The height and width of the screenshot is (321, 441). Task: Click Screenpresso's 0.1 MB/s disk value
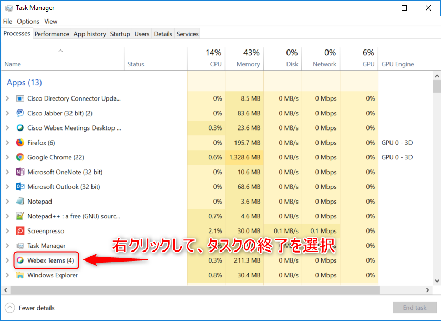tap(286, 231)
